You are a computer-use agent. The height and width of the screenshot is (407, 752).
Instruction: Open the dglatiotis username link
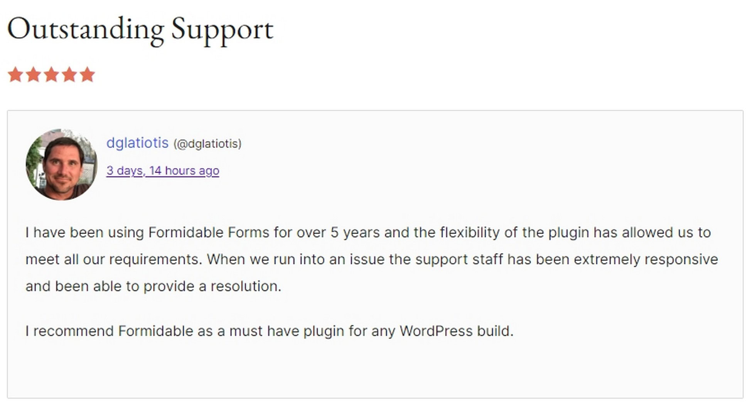[x=137, y=143]
